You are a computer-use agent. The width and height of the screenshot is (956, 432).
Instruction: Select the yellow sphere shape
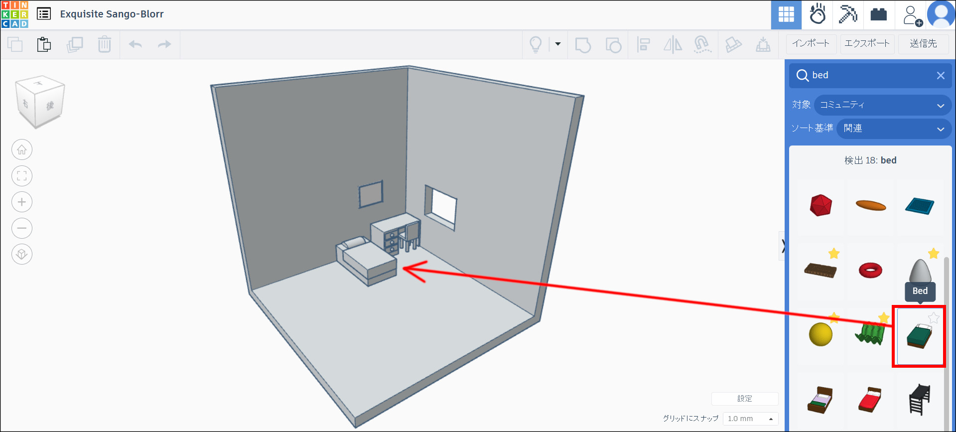[x=821, y=334]
